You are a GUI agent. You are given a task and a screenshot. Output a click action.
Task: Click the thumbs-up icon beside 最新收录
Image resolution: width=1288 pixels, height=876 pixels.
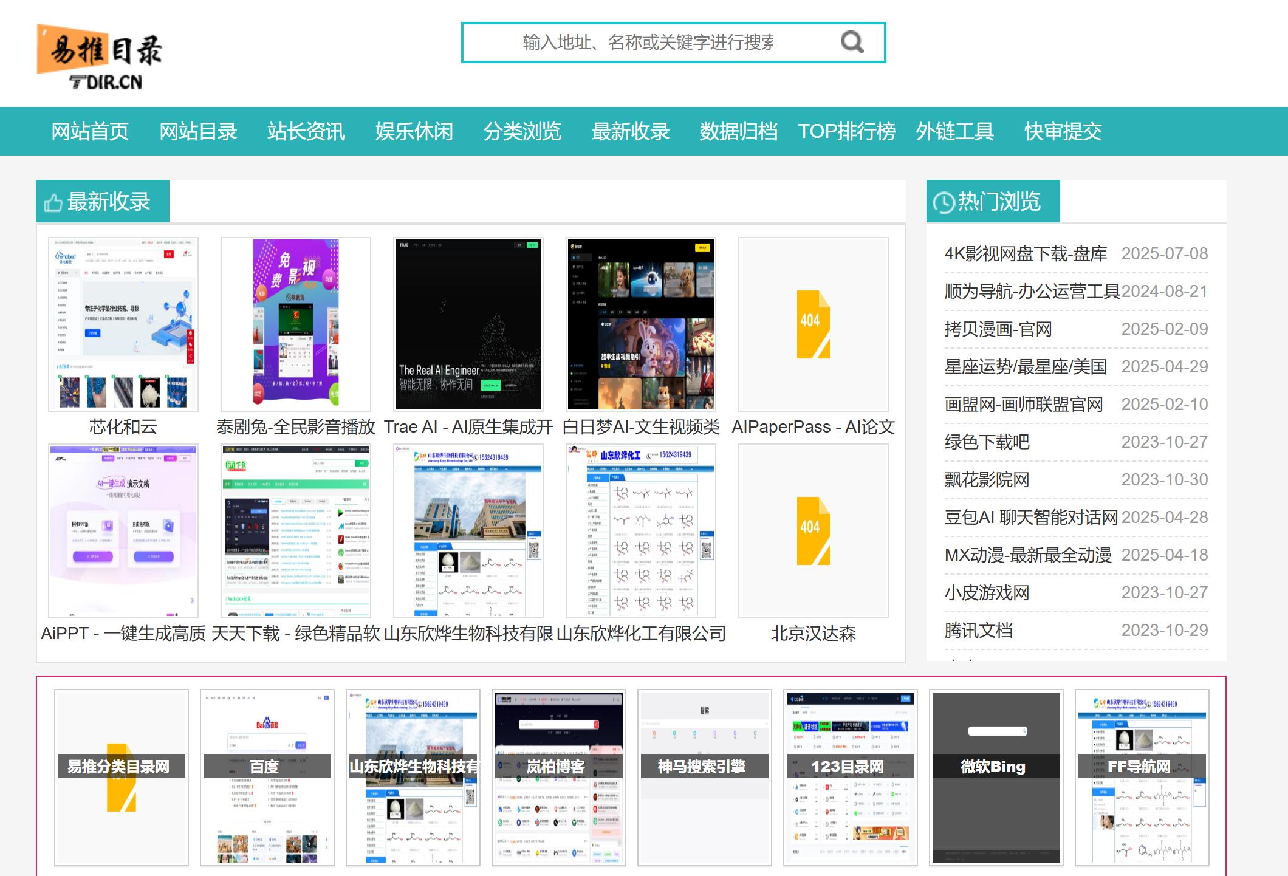(x=53, y=203)
